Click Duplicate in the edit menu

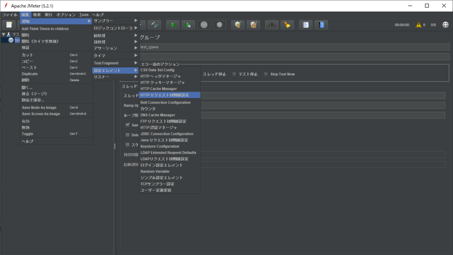(x=56, y=74)
